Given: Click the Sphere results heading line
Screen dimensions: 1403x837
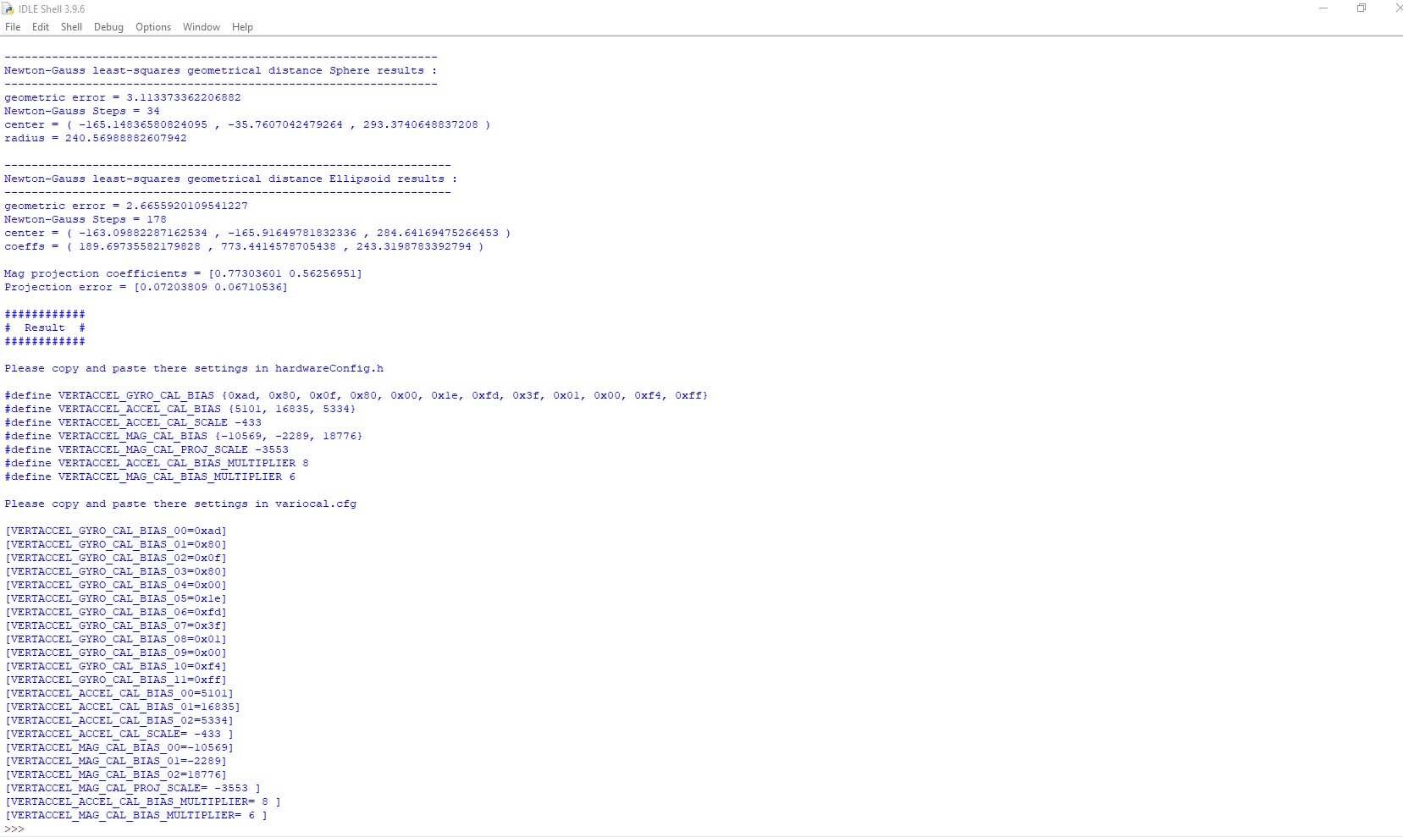Looking at the screenshot, I should [221, 70].
